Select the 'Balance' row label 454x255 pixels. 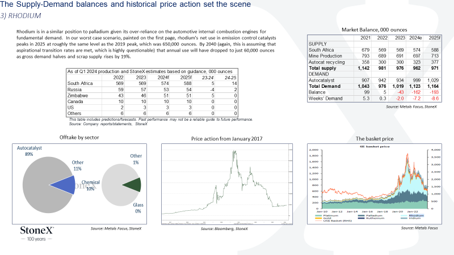pos(317,92)
